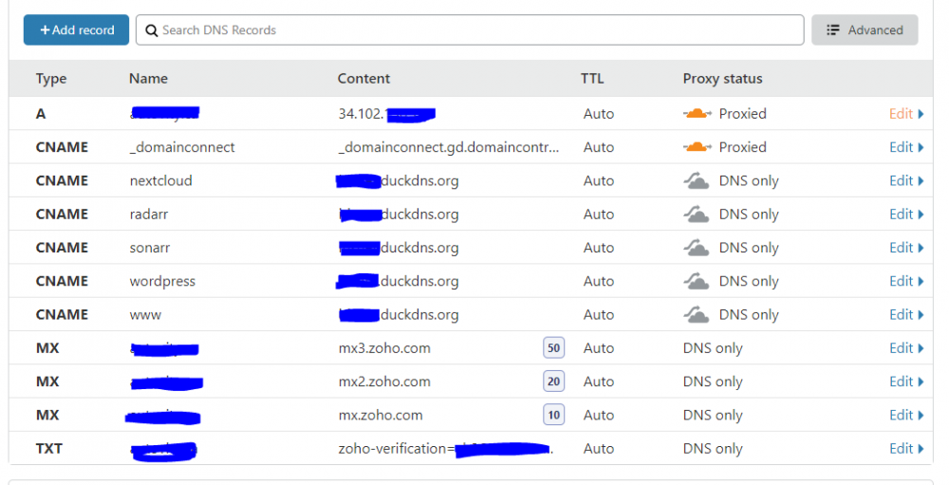The width and height of the screenshot is (949, 485).
Task: Click the mx3.zoho.com content text
Action: pos(384,348)
